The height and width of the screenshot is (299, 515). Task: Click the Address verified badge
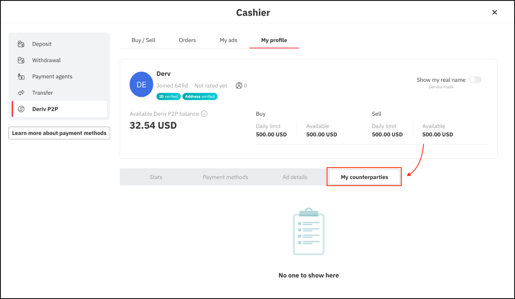[x=200, y=96]
